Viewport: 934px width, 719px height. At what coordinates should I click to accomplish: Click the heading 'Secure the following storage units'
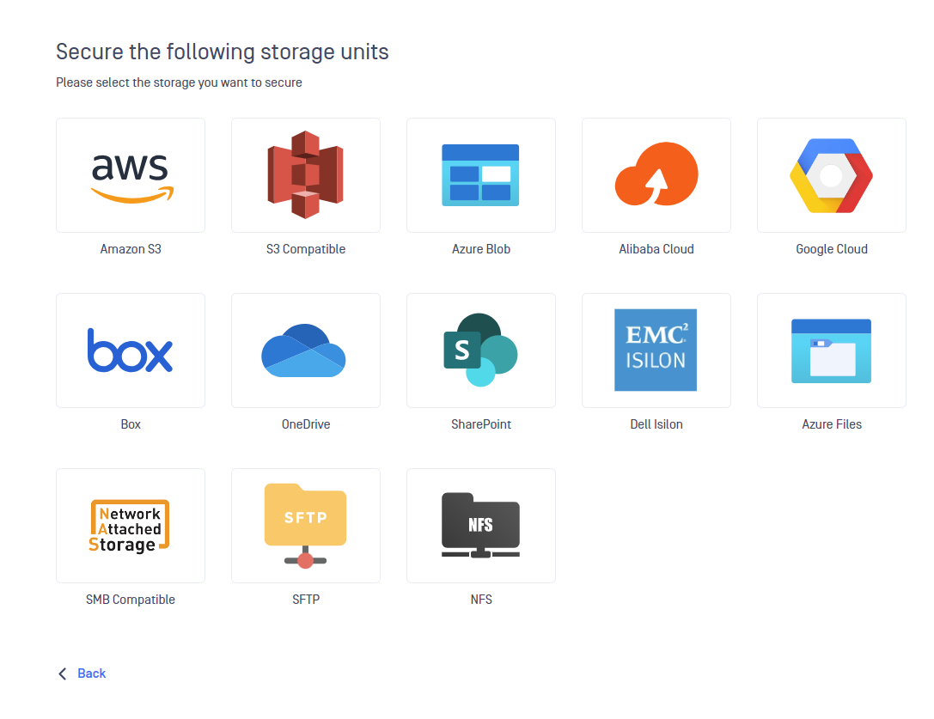pos(223,52)
